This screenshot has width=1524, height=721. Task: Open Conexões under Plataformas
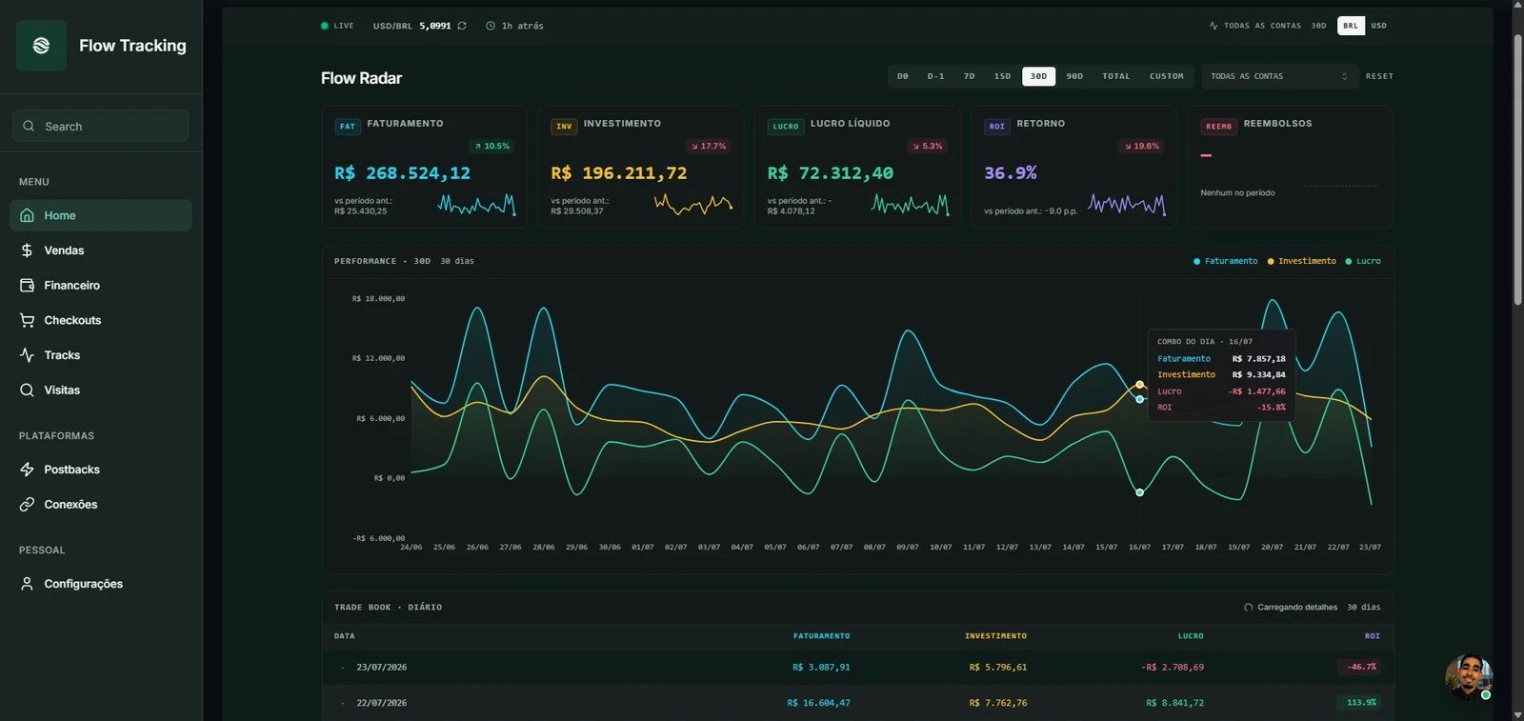(101, 505)
